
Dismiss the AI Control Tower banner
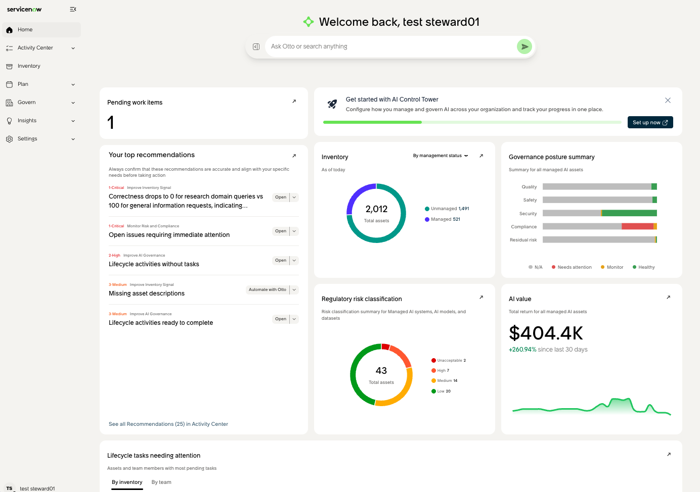pyautogui.click(x=668, y=101)
